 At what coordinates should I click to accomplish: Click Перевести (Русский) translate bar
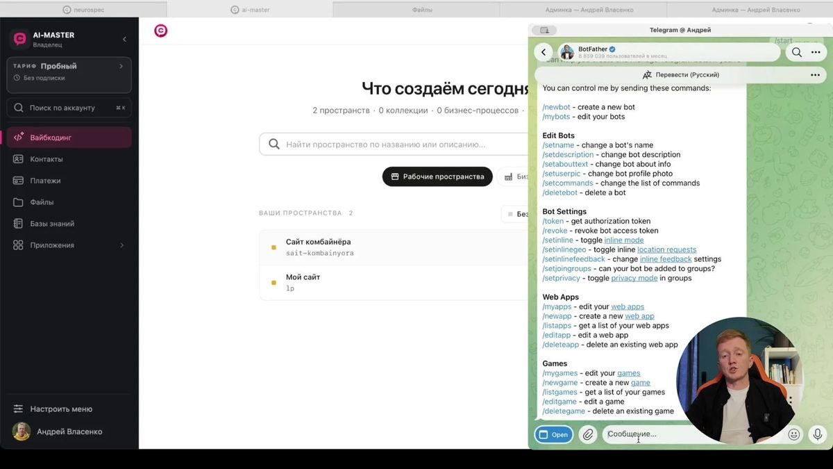click(680, 74)
